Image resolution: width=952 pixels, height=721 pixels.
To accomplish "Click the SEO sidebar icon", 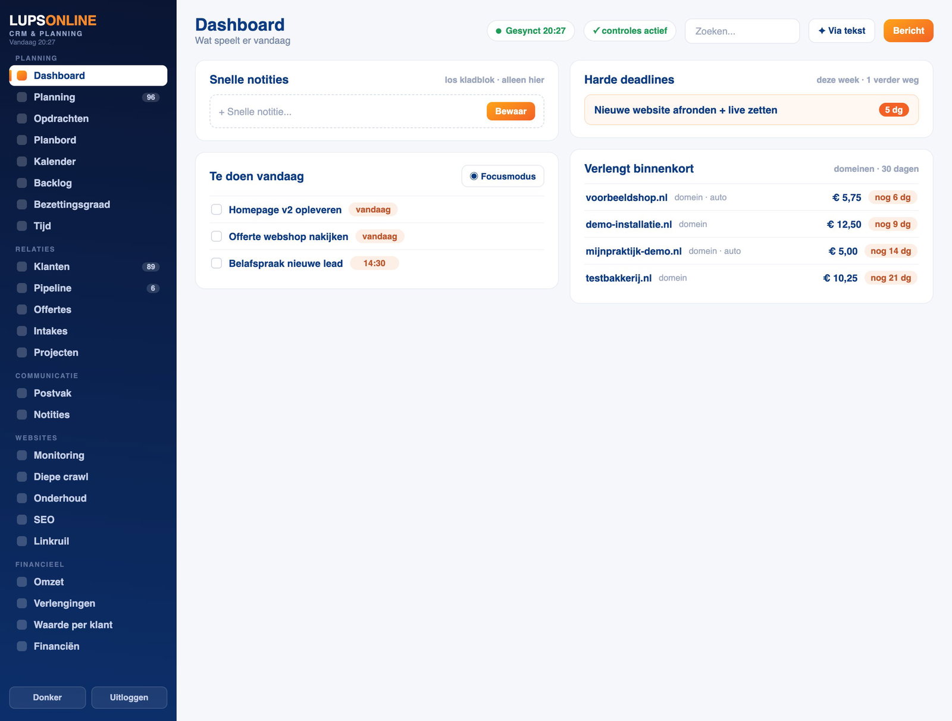I will coord(22,520).
